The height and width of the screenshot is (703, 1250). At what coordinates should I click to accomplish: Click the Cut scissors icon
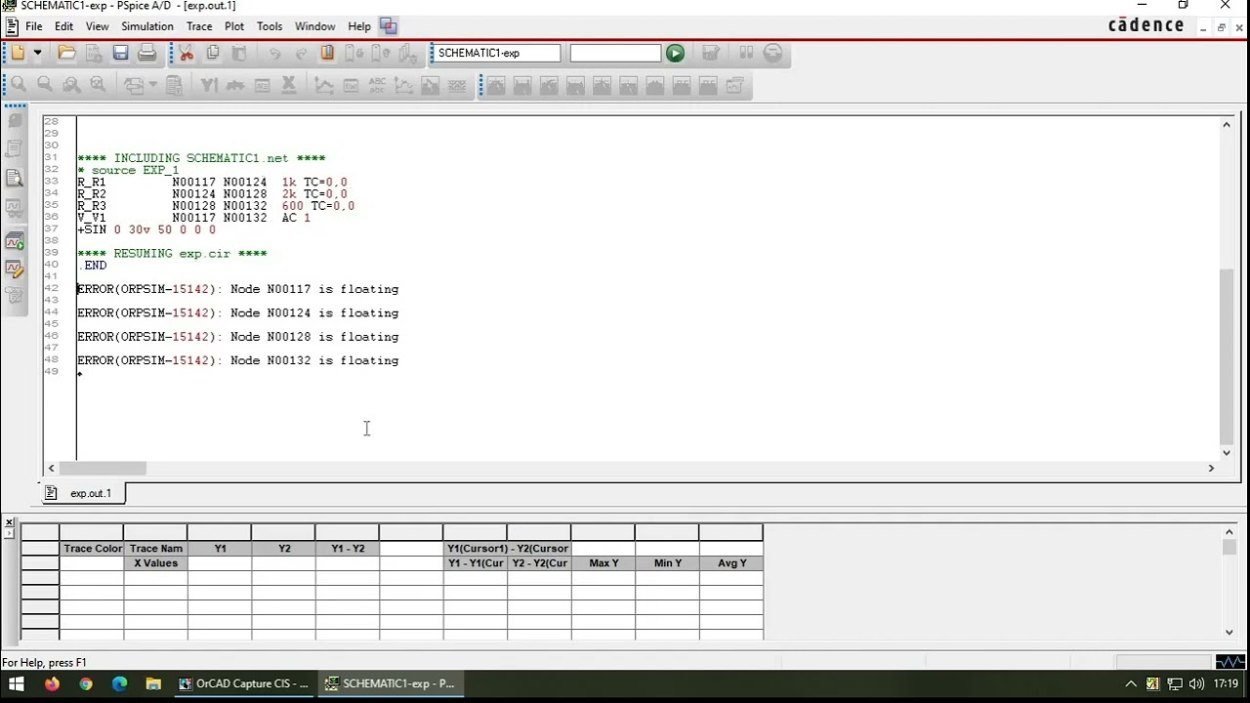click(x=186, y=53)
